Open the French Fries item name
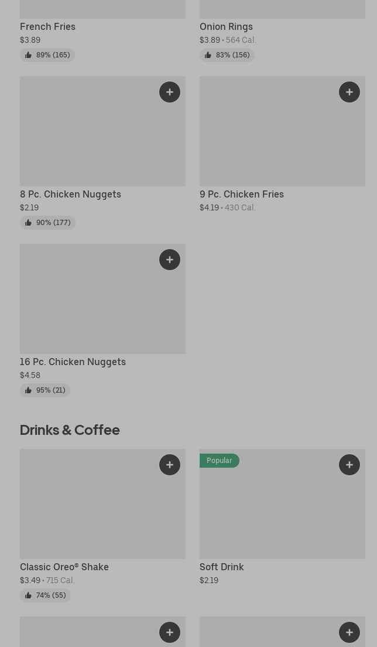Screen dimensions: 377x647 (x=47, y=26)
